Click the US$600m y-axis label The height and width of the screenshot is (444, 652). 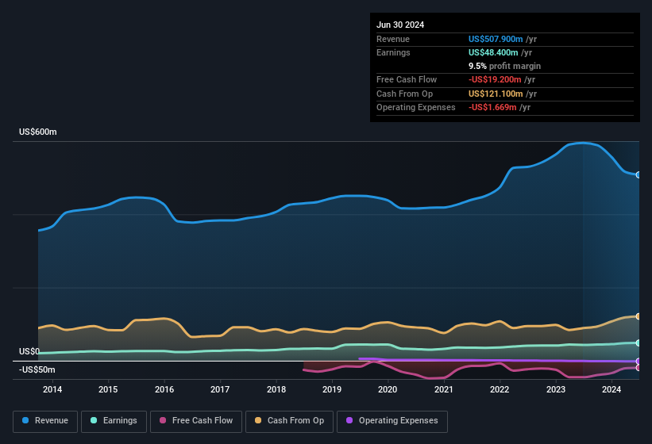pos(38,132)
